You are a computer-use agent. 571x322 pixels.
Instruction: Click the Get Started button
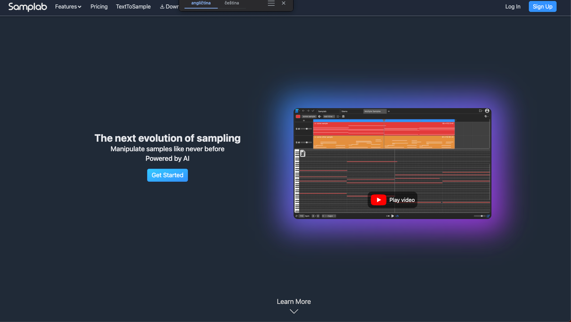(167, 175)
